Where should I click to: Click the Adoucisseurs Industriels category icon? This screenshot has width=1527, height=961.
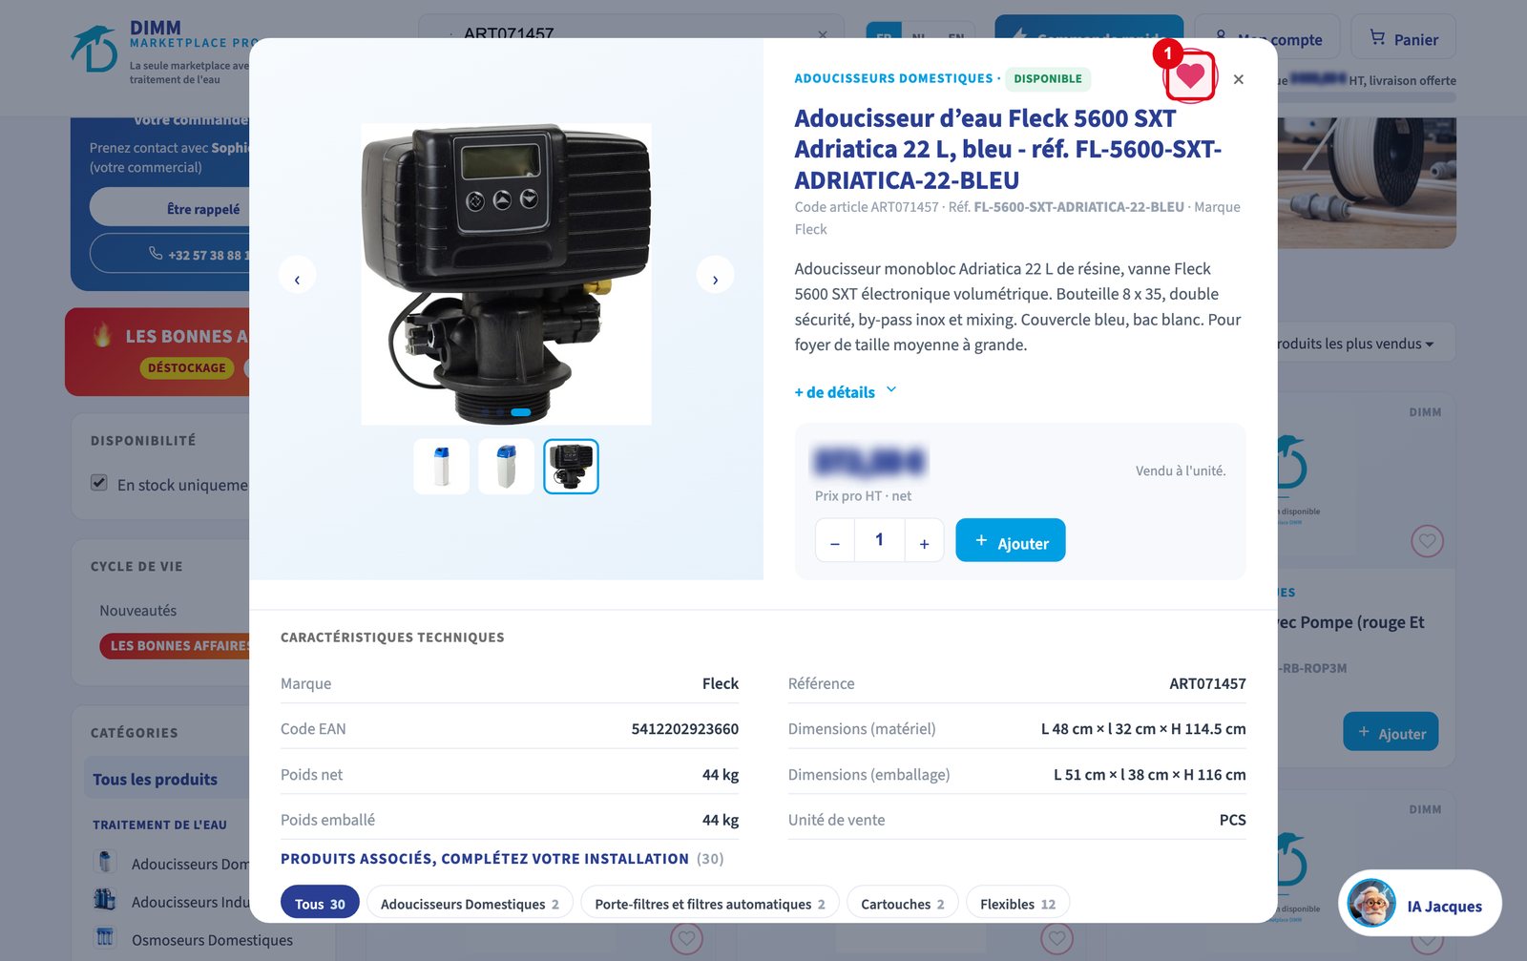(105, 899)
